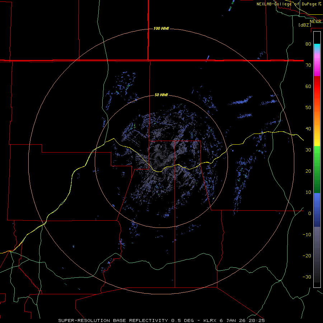Click the 60 value on the dBZ scale
This screenshot has height=323, width=323.
pyautogui.click(x=308, y=86)
